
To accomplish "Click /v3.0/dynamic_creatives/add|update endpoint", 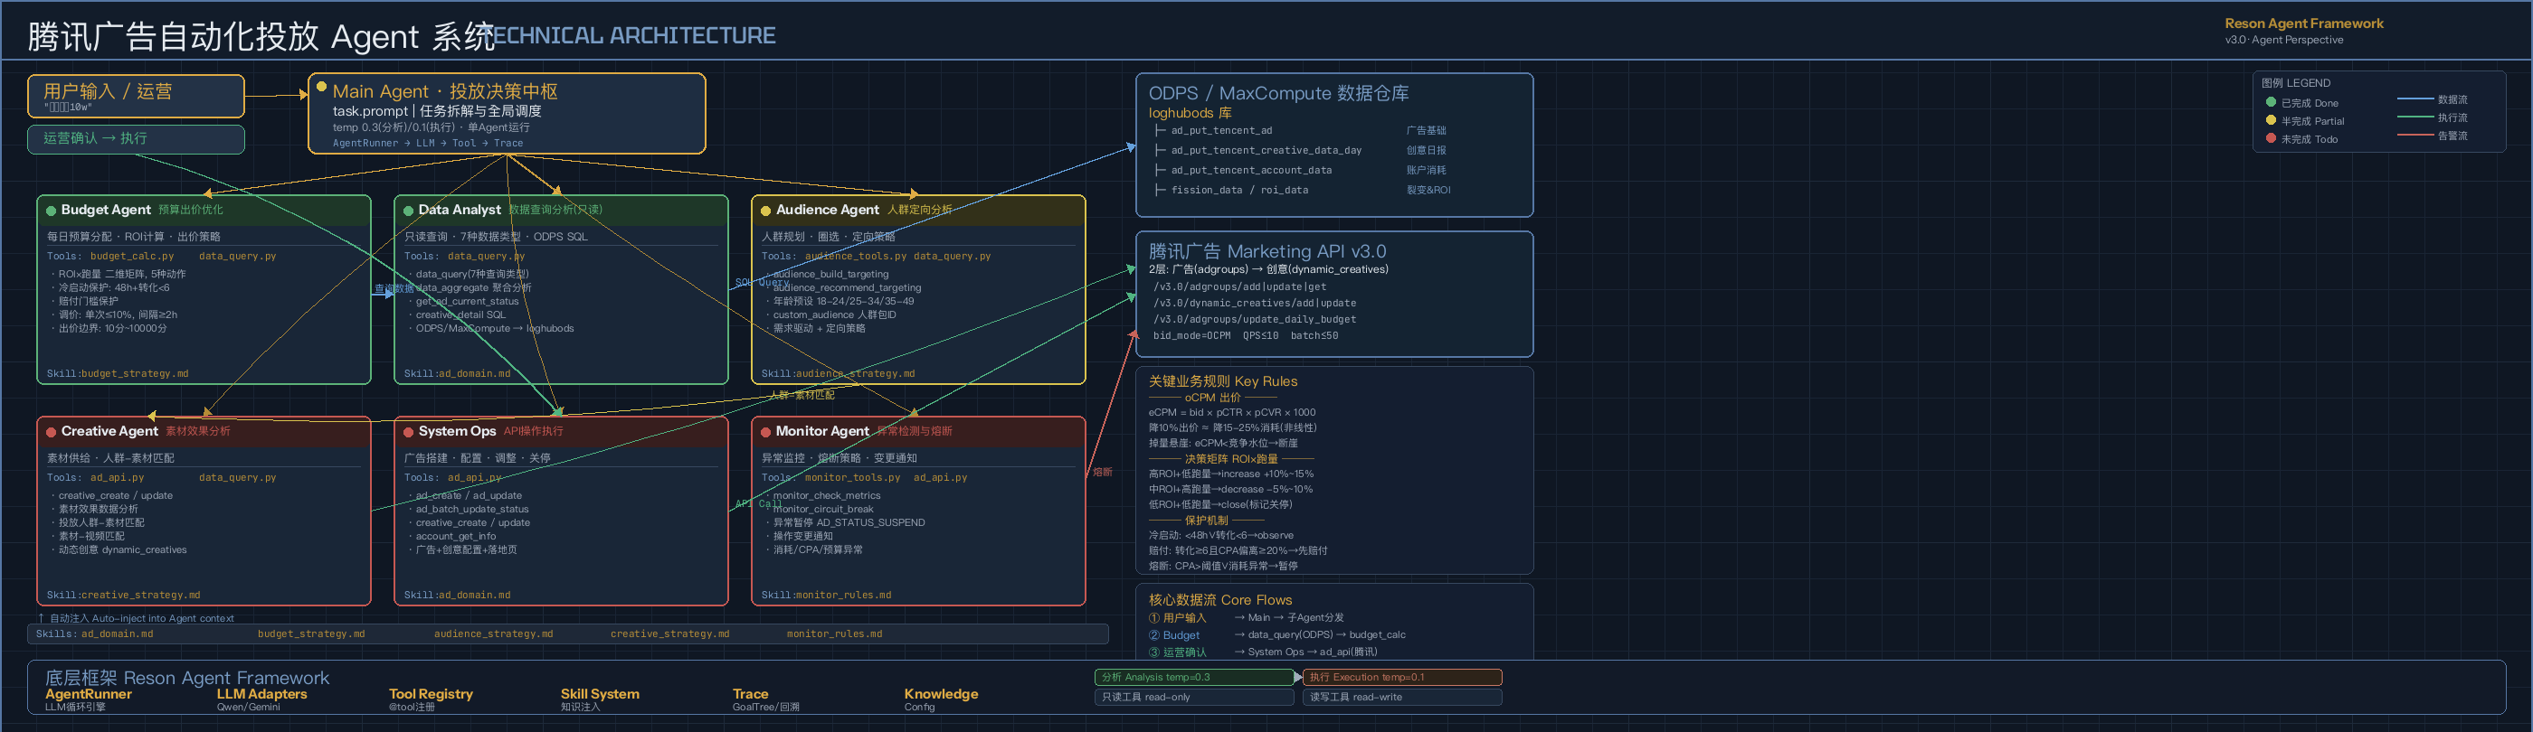I will (1255, 304).
